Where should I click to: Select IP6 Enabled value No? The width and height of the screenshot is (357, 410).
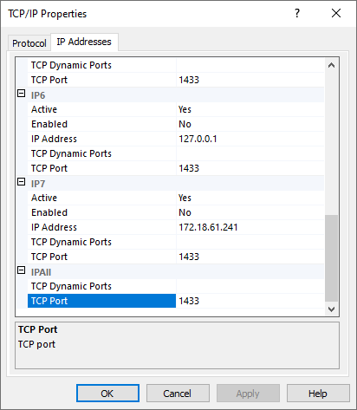tap(250, 124)
